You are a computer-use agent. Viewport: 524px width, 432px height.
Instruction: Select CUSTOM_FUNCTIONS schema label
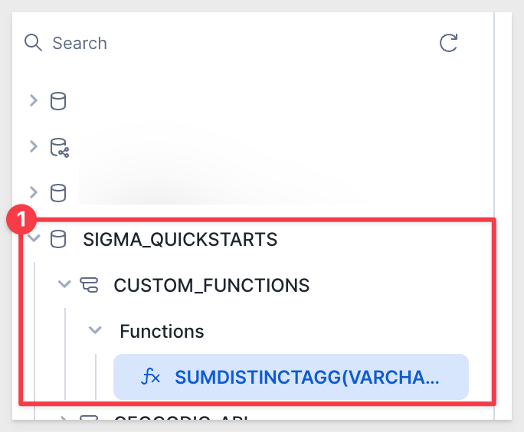pos(211,286)
